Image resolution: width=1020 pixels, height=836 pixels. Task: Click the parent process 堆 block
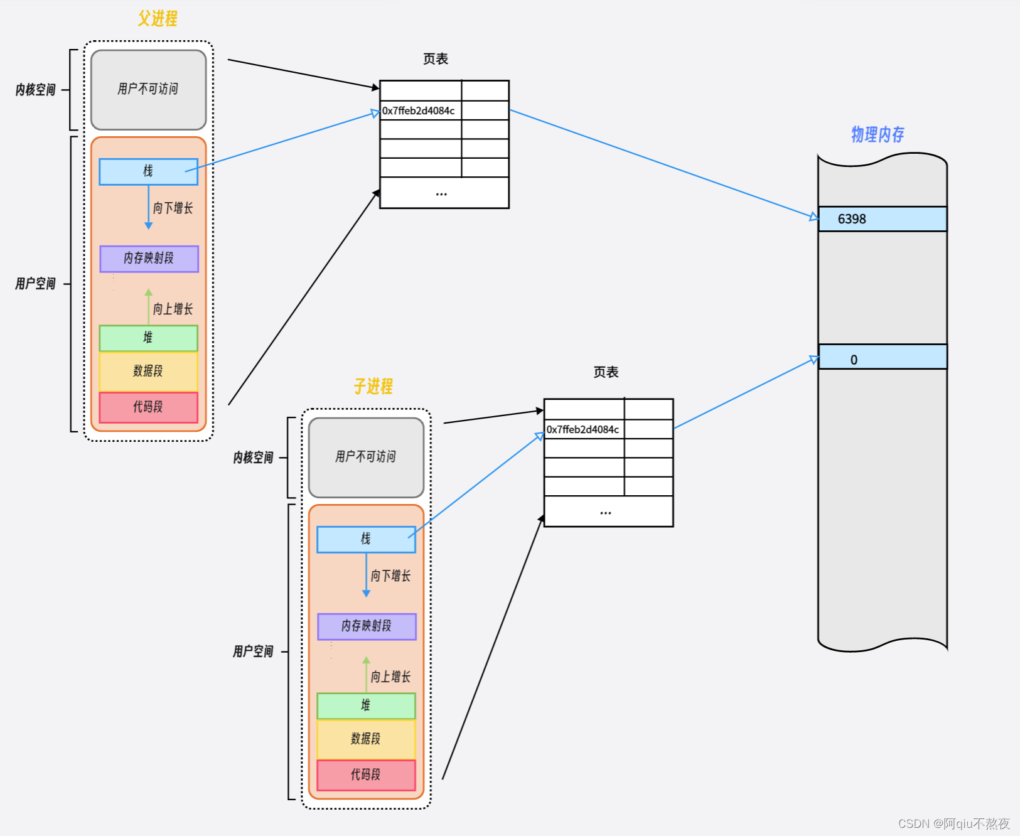(x=148, y=338)
